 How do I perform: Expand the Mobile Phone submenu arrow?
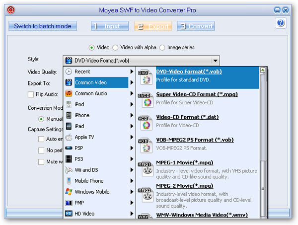point(132,181)
